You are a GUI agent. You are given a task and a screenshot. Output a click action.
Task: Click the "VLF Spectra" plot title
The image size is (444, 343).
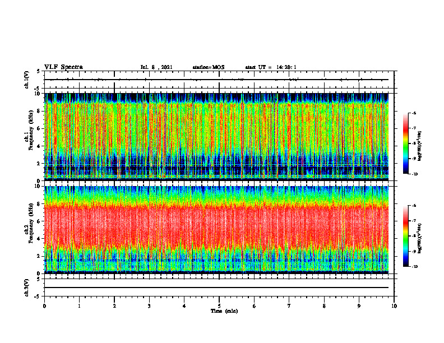point(63,67)
